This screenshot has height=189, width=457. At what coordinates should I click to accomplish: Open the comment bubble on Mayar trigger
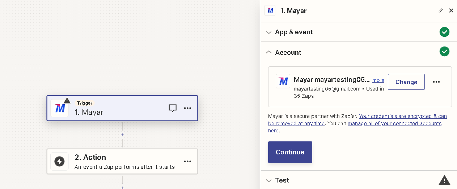point(173,108)
